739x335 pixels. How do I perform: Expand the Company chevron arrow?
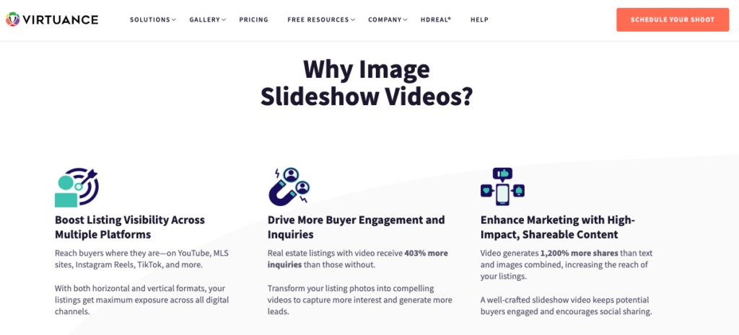click(406, 19)
